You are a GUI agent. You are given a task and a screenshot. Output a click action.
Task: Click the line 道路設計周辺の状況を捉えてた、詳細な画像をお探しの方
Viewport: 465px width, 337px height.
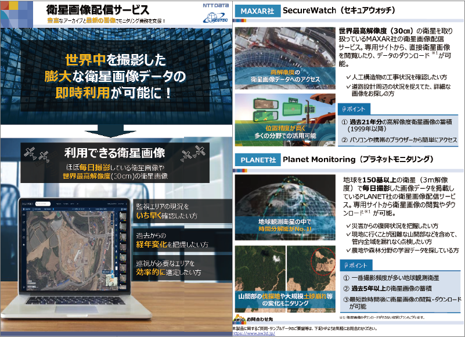[x=398, y=90]
